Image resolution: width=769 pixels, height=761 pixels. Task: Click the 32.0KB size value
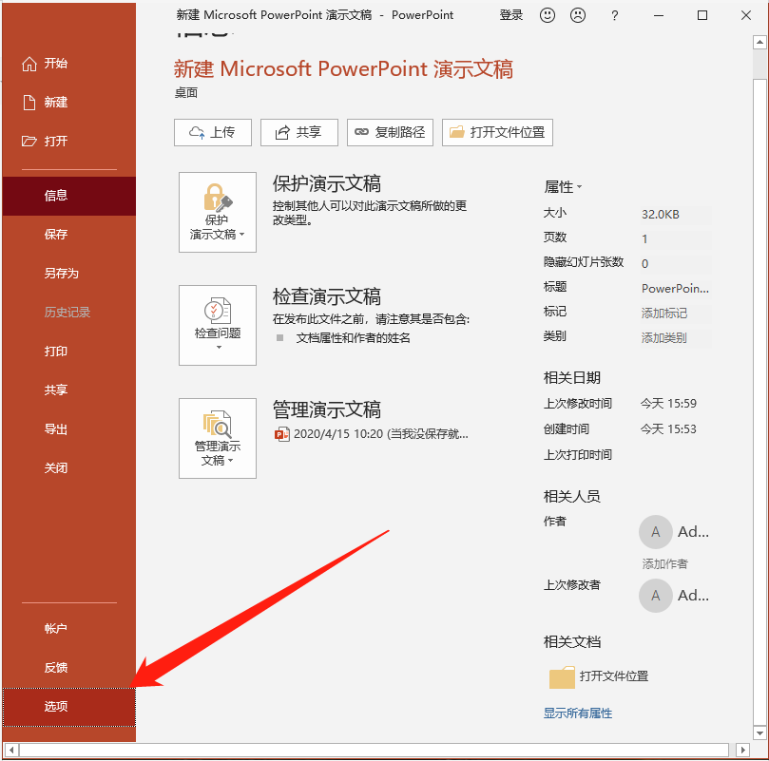661,215
